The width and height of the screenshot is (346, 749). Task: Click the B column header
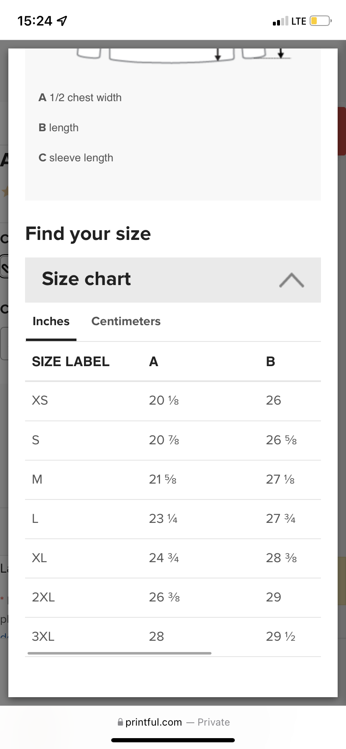tap(270, 362)
